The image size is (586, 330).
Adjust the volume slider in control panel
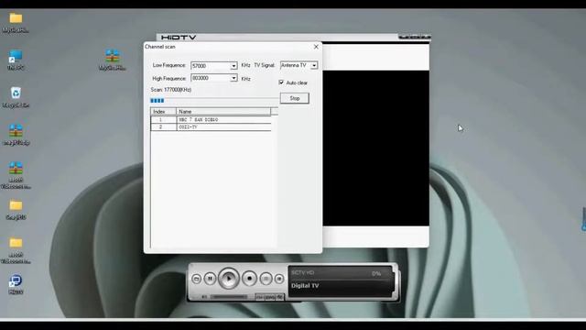coord(228,297)
